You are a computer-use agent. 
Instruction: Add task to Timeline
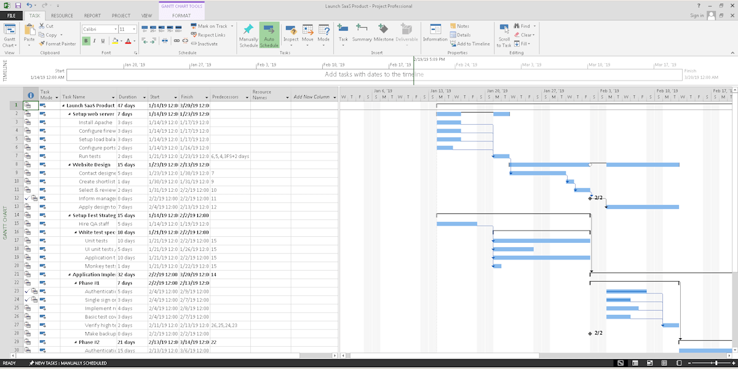click(x=470, y=44)
